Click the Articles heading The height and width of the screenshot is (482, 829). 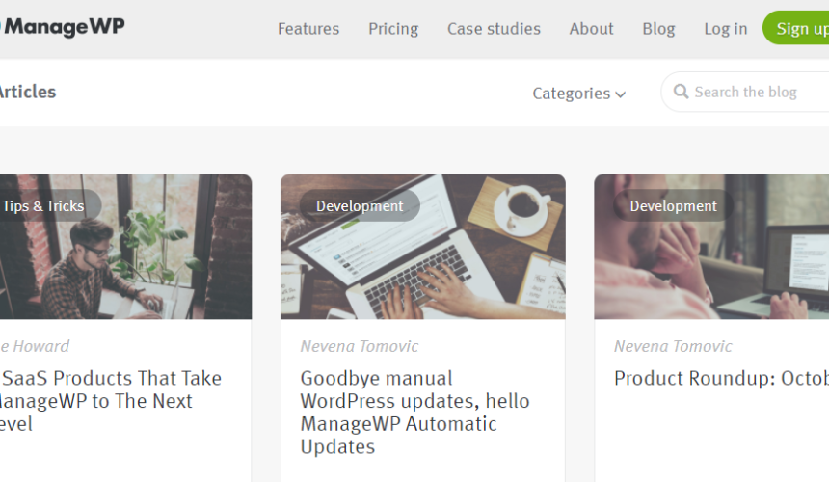pos(28,92)
